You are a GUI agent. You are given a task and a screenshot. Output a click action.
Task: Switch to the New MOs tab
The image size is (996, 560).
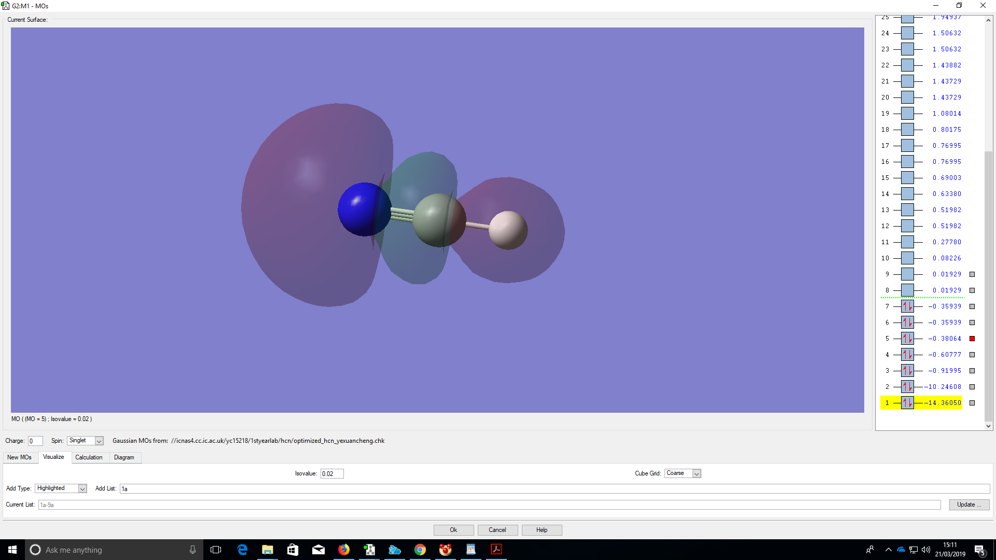click(x=19, y=457)
